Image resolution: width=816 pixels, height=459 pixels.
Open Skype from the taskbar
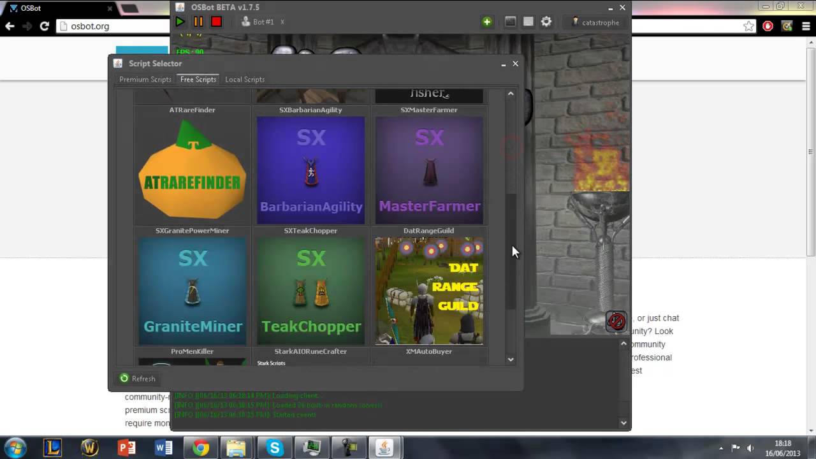(275, 448)
